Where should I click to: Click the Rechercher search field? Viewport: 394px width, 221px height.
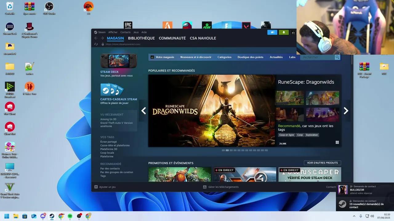pos(317,57)
